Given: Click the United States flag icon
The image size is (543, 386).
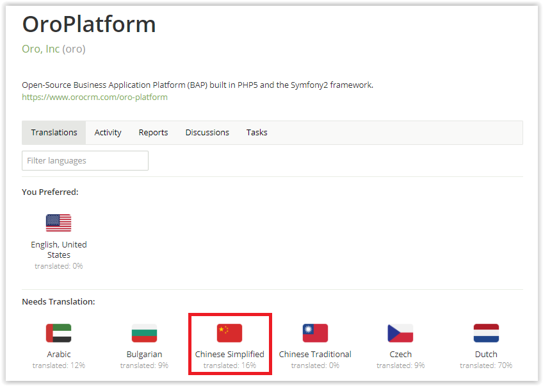Looking at the screenshot, I should 58,222.
